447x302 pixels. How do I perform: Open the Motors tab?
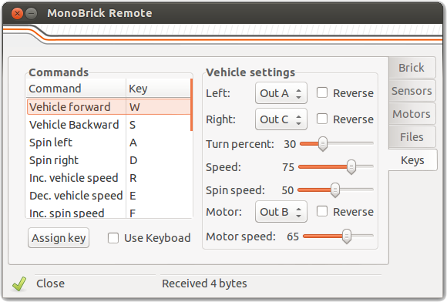click(x=412, y=114)
